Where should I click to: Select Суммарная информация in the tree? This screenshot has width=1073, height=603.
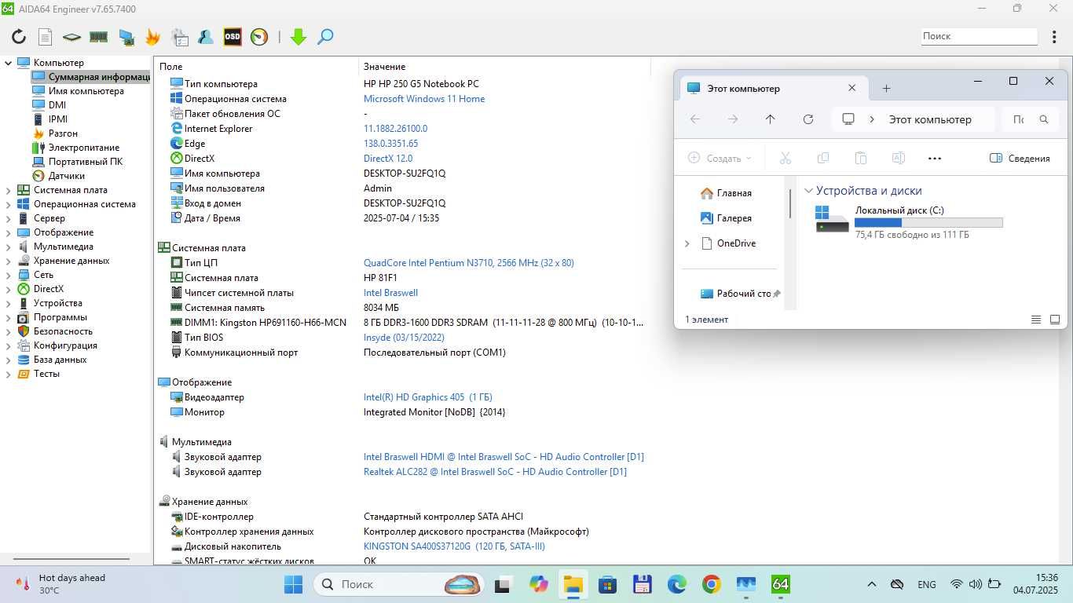click(91, 77)
